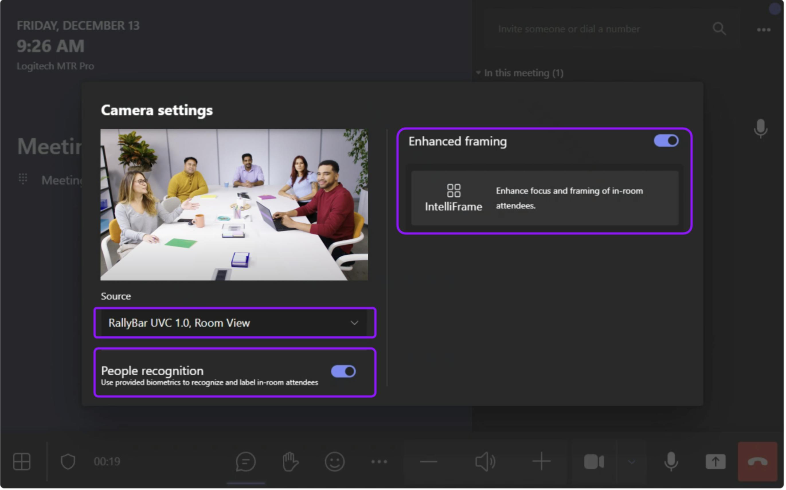This screenshot has width=786, height=490.
Task: Click the Camera settings heading
Action: (157, 111)
